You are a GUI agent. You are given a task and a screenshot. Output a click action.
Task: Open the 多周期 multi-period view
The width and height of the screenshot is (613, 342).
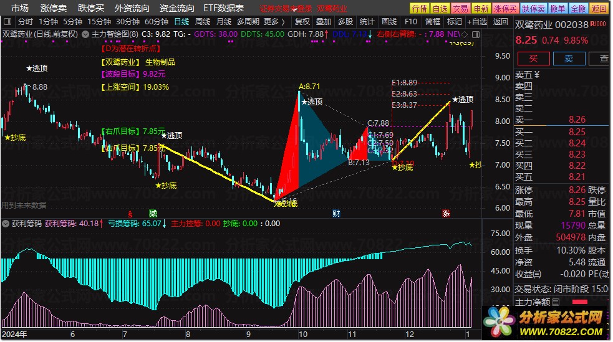click(x=248, y=22)
